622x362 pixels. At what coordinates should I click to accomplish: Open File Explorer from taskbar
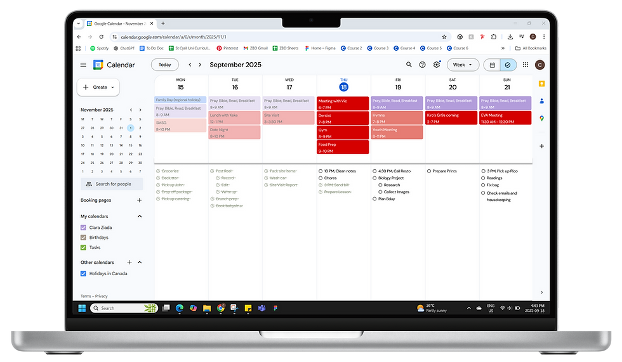click(x=207, y=308)
